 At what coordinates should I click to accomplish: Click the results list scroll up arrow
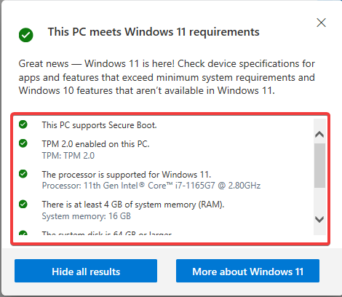coord(319,134)
